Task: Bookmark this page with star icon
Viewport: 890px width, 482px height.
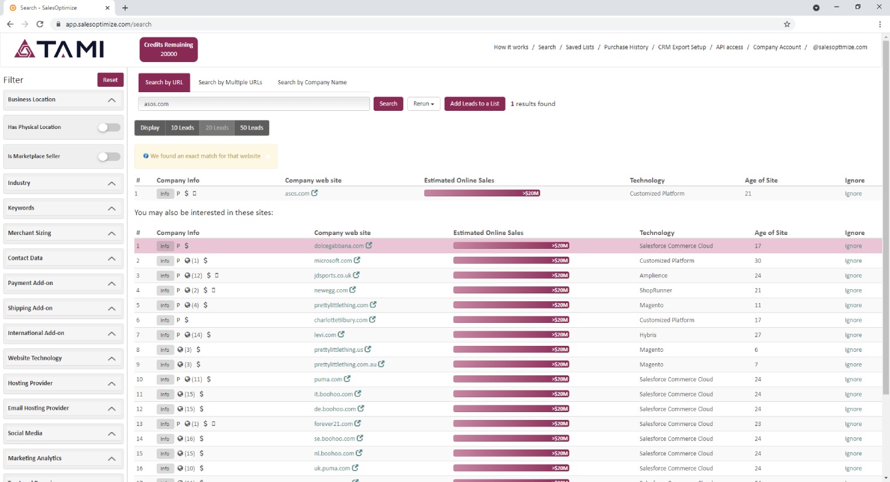Action: 787,24
